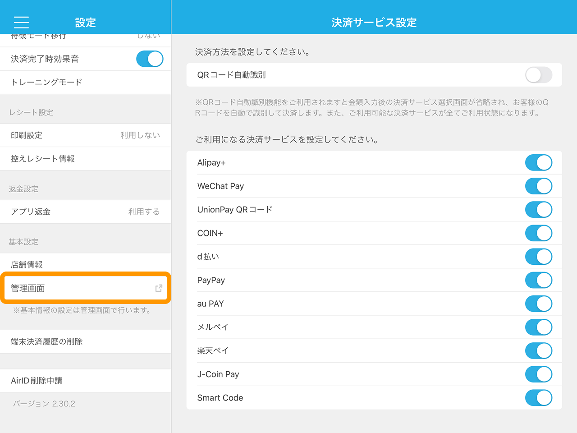Toggle the COIN+ payment switch
This screenshot has height=433, width=577.
point(539,233)
